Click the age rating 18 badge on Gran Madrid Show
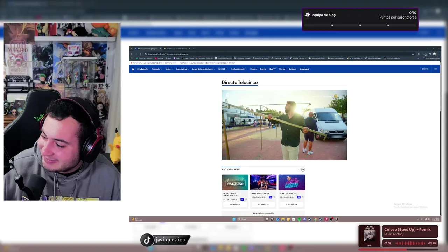Image resolution: width=448 pixels, height=252 pixels. tap(271, 197)
